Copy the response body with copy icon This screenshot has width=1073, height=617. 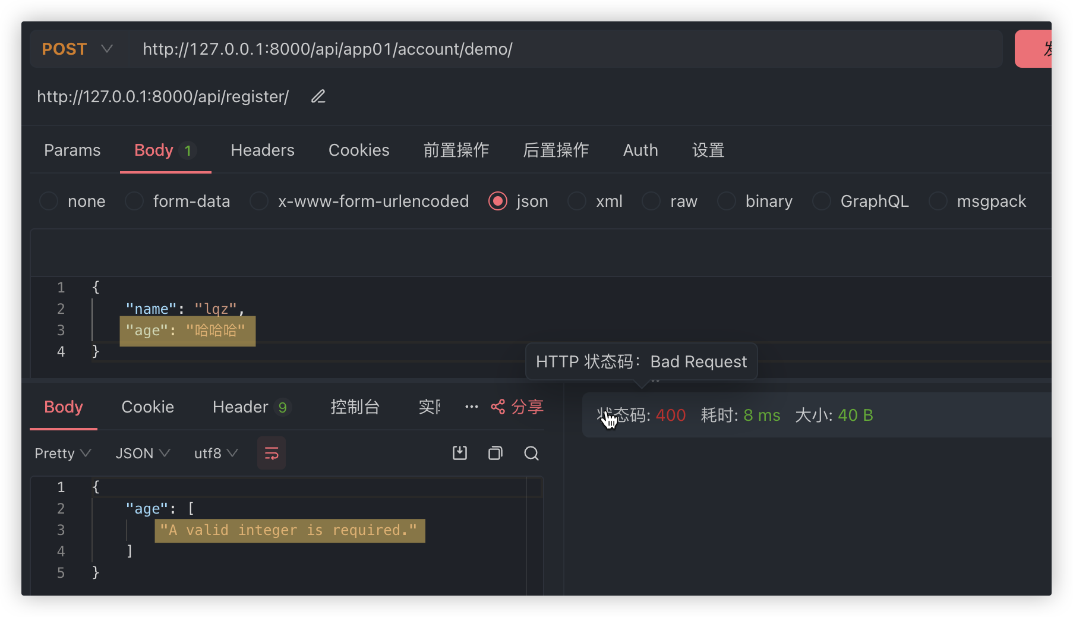(x=496, y=454)
